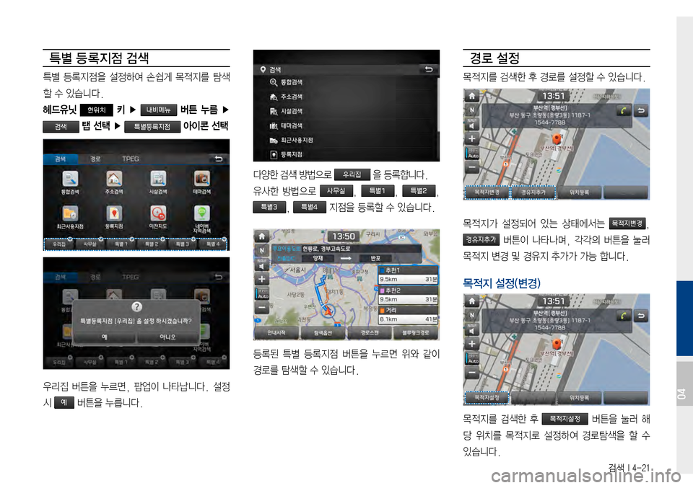Zoom out with minus on the 13:50 map
Image resolution: width=693 pixels, height=488 pixels.
click(x=261, y=308)
